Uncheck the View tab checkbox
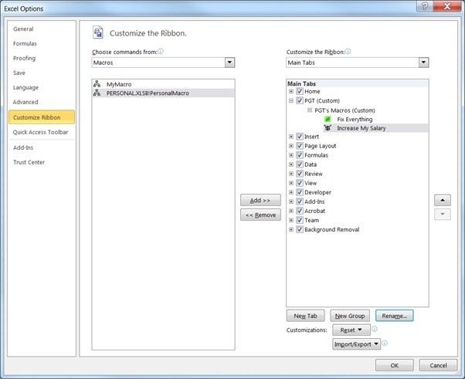The width and height of the screenshot is (465, 379). point(300,183)
